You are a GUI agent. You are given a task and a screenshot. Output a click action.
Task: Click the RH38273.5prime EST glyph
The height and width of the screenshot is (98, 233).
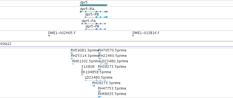point(100,69)
